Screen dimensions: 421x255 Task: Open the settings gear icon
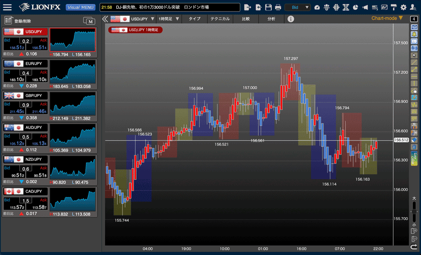pyautogui.click(x=403, y=7)
